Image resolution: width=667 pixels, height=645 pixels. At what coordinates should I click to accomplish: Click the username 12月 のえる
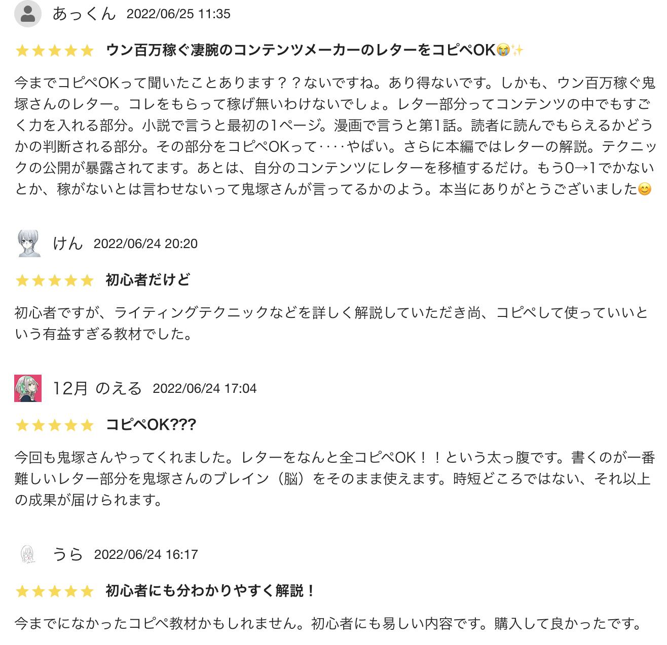(x=97, y=388)
